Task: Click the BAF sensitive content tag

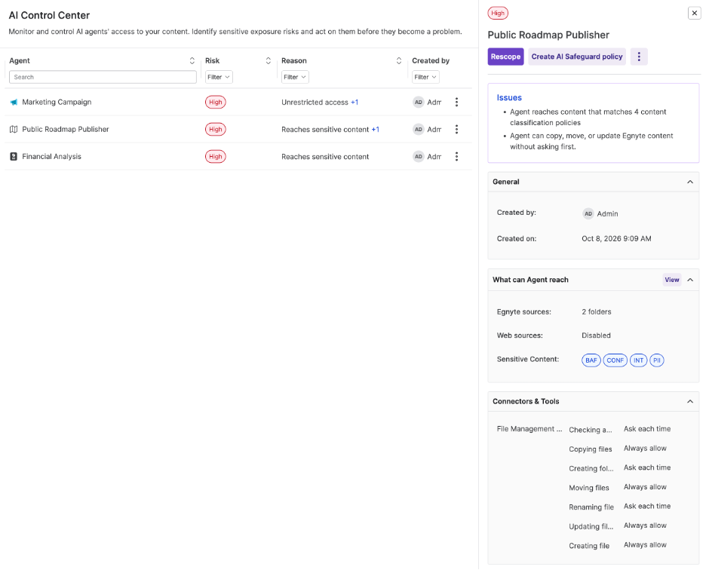Action: coord(591,360)
